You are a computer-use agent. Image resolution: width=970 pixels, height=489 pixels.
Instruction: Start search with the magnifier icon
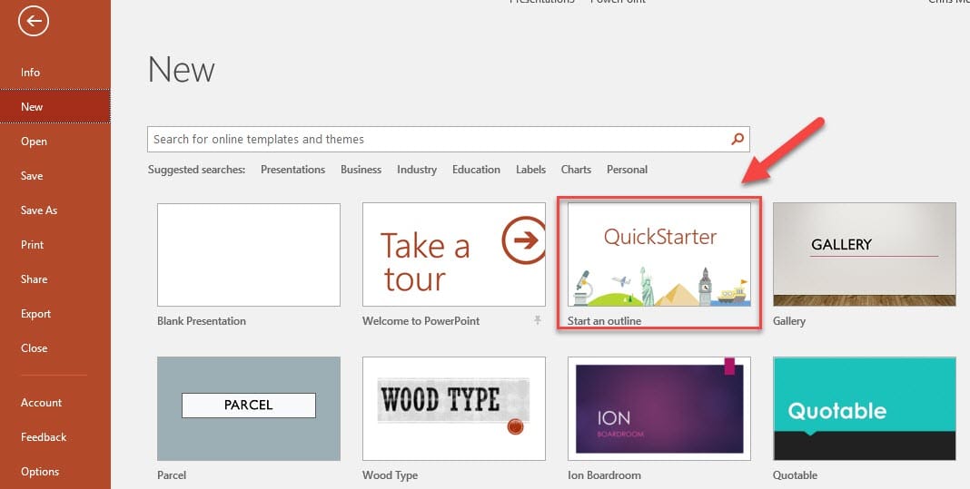[x=737, y=139]
